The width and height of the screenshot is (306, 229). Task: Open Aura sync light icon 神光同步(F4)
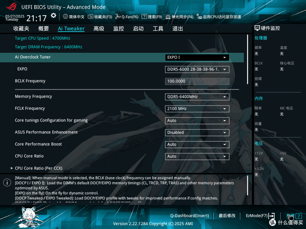point(168,17)
